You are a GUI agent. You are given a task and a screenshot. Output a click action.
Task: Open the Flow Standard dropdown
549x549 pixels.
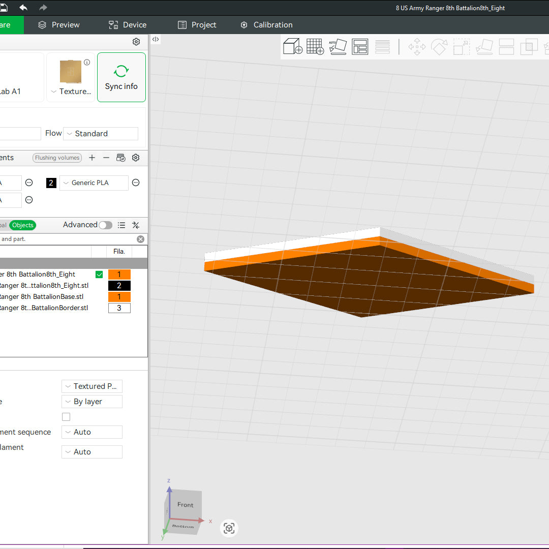101,134
